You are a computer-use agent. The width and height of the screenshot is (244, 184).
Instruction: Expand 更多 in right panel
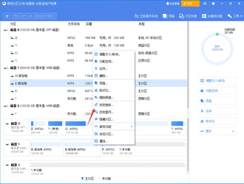[217, 131]
